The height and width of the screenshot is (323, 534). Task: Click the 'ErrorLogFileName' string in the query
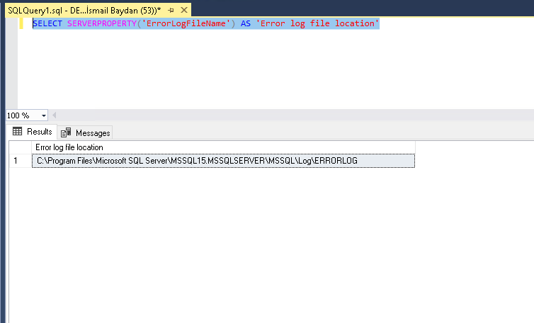click(186, 23)
